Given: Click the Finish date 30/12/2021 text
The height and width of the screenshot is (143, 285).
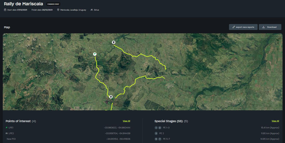Looking at the screenshot, I should [42, 10].
